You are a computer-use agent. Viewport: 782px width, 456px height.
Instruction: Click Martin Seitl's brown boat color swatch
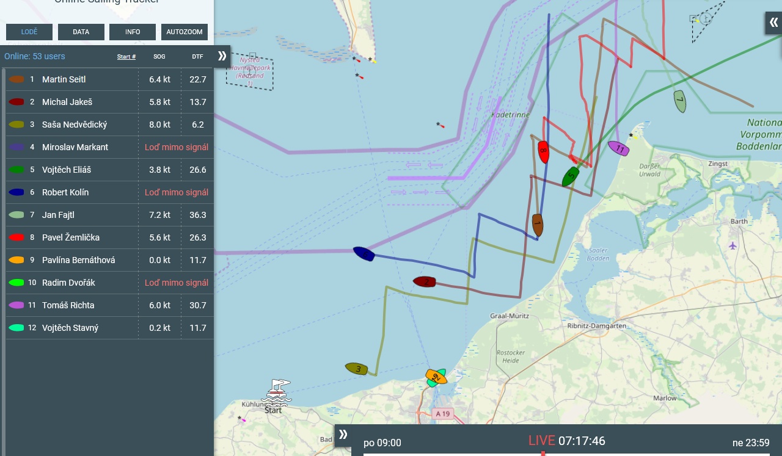(16, 79)
